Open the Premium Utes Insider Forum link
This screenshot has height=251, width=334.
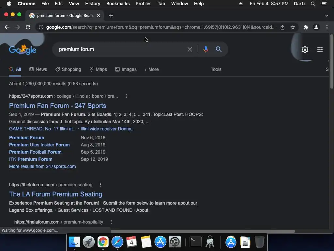[x=39, y=145]
